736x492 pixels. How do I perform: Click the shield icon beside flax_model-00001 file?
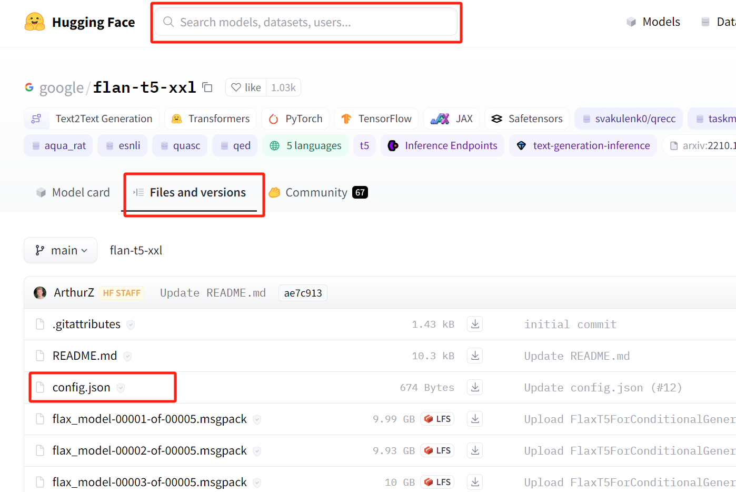tap(257, 419)
